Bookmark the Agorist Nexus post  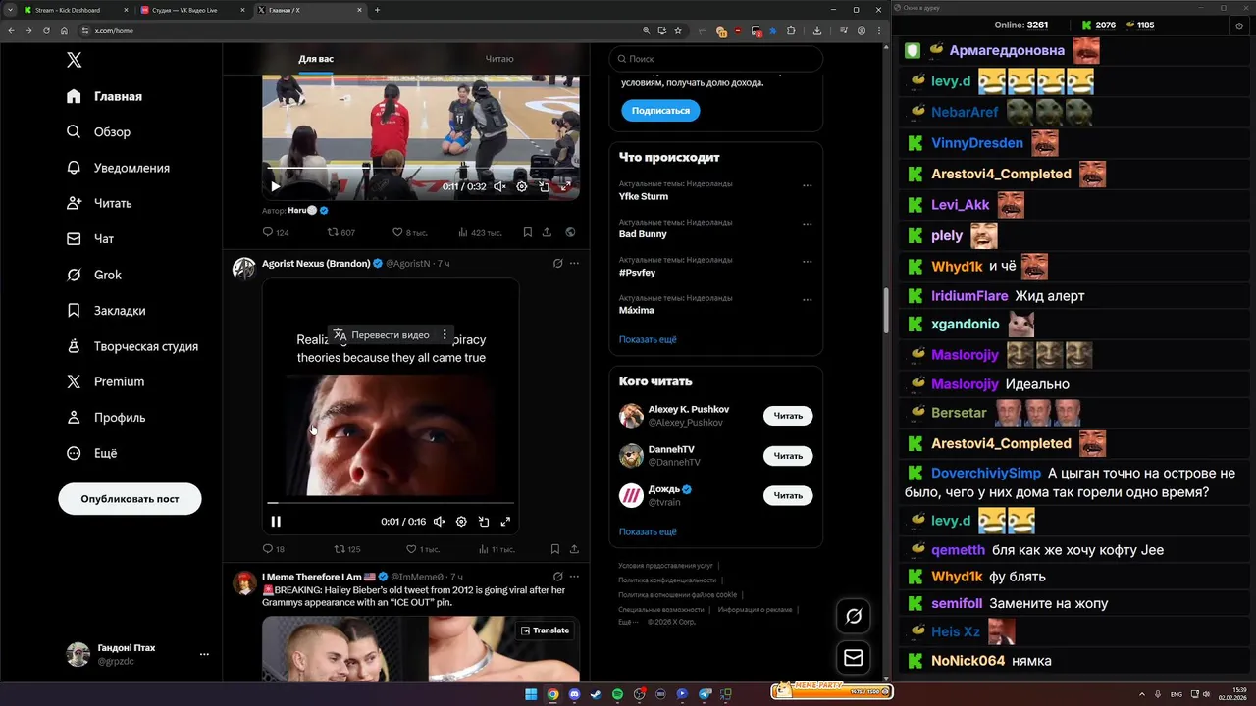coord(554,549)
